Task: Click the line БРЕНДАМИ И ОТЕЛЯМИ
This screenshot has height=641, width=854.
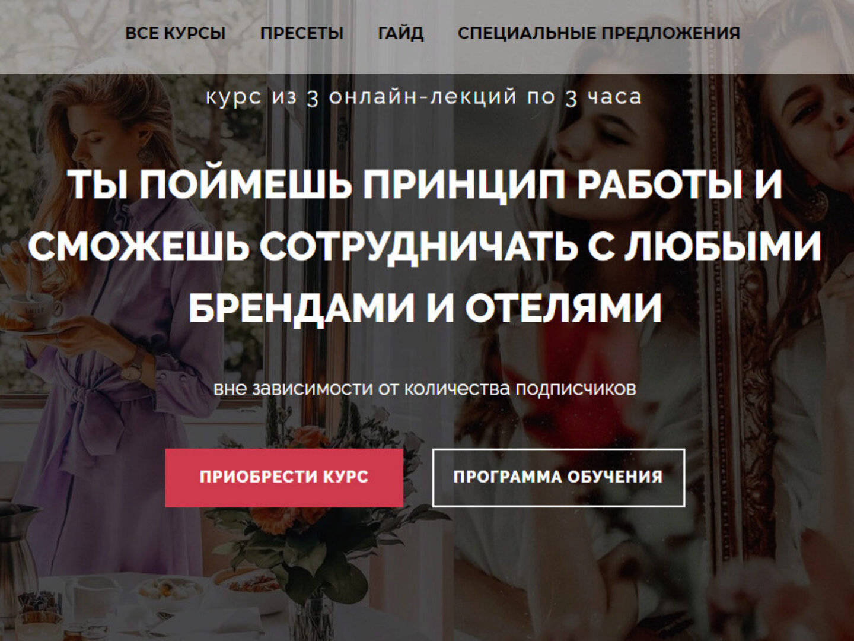Action: coord(425,307)
